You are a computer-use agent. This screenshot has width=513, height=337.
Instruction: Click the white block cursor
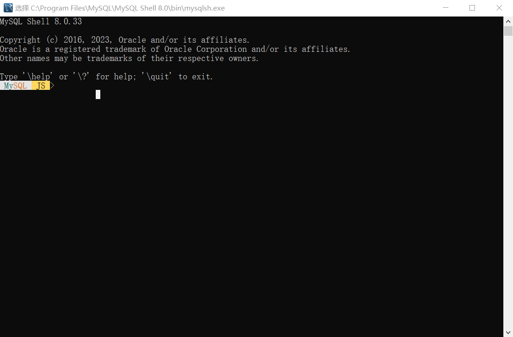point(98,94)
